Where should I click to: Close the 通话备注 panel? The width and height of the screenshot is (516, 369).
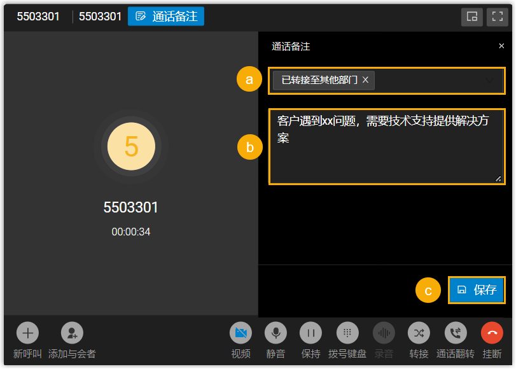501,46
